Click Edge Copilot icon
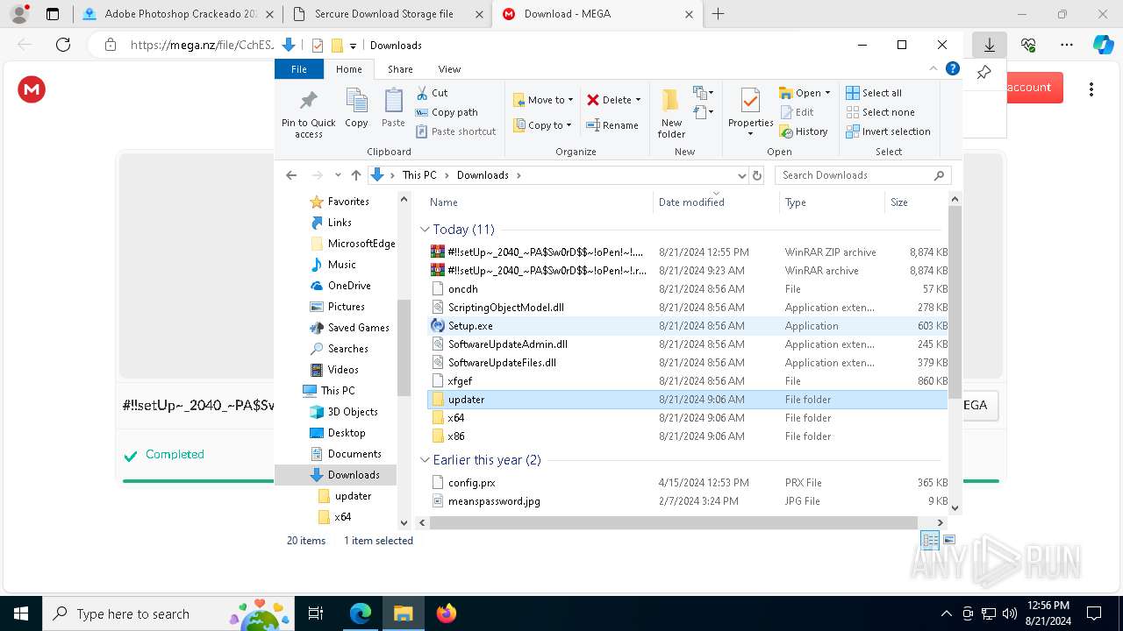1123x631 pixels. (1103, 45)
